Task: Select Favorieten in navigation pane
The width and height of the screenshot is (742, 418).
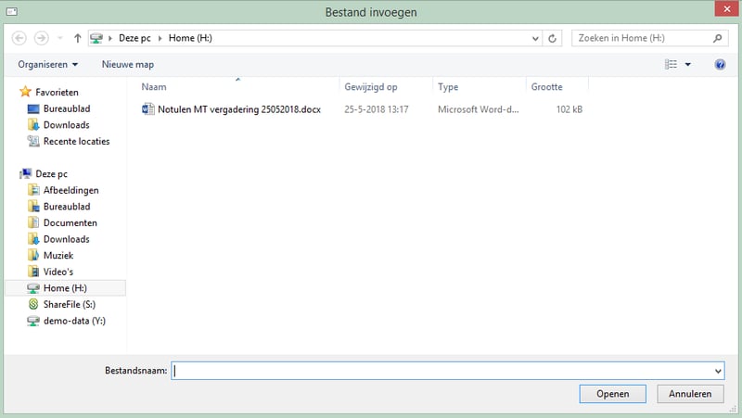Action: coord(57,92)
